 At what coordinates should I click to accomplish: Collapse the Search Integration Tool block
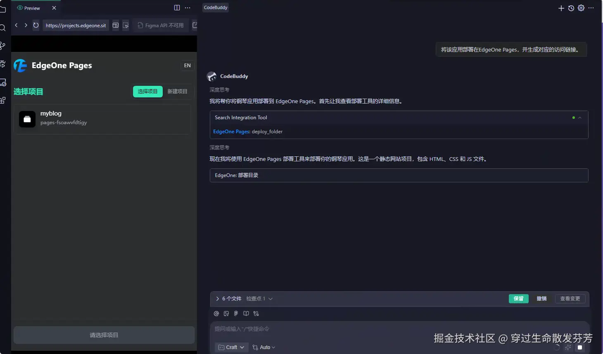click(x=580, y=118)
